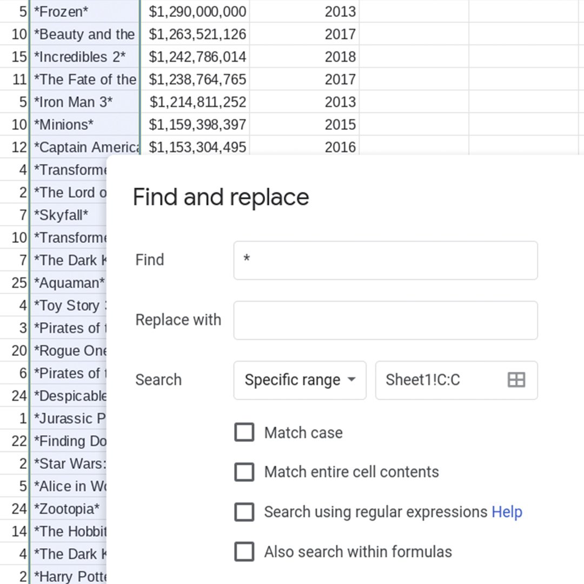Image resolution: width=584 pixels, height=584 pixels.
Task: Select the *Minions* cell
Action: pos(85,125)
